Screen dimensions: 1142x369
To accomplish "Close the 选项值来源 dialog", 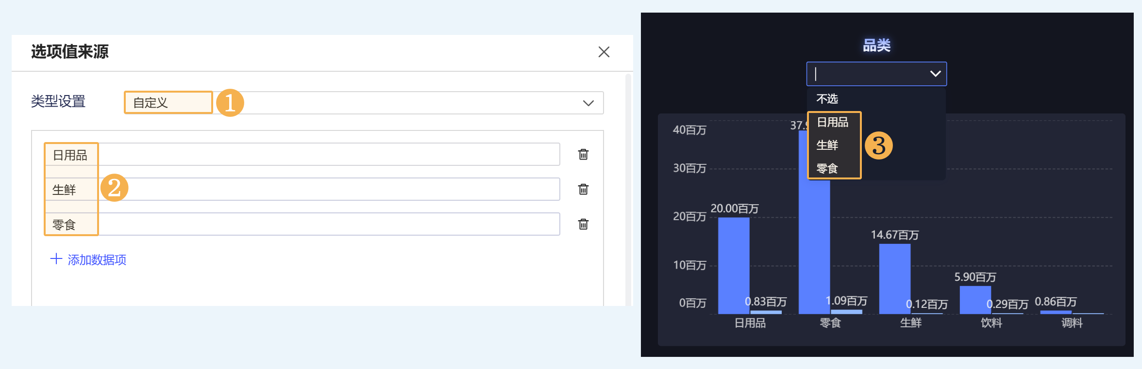I will click(x=604, y=52).
